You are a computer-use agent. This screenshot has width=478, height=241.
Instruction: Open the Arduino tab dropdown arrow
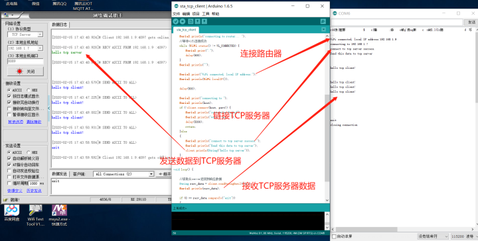(323, 30)
